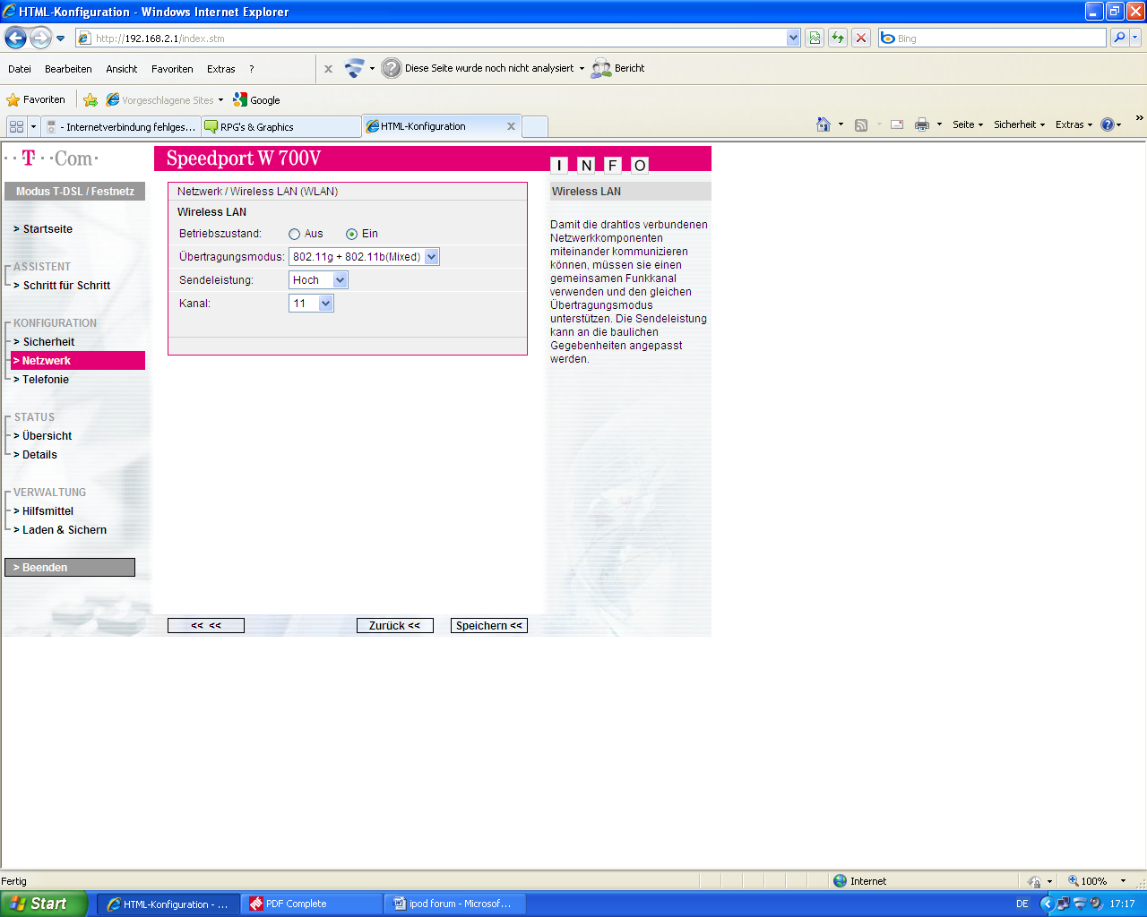Click the RSS feeds icon
Image resolution: width=1147 pixels, height=917 pixels.
click(861, 125)
